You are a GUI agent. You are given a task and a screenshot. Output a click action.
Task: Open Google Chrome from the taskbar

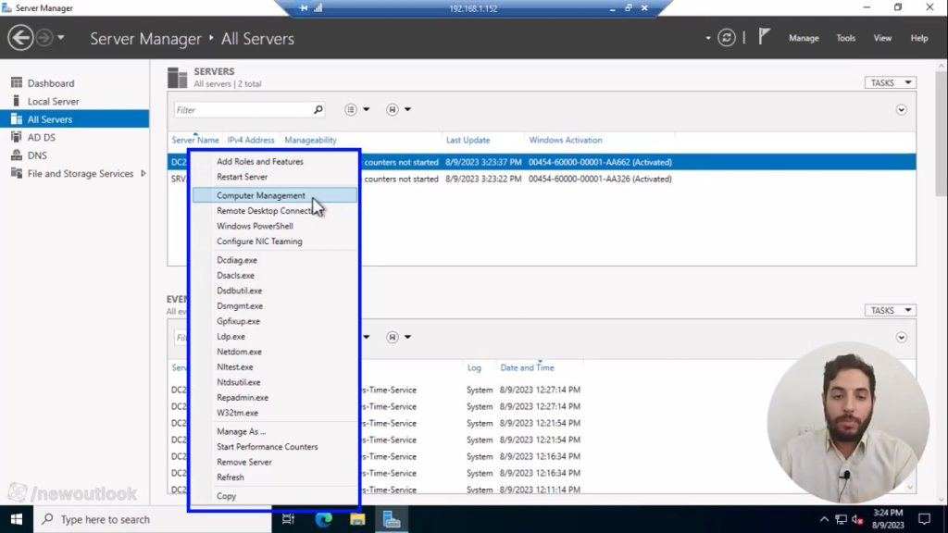pos(322,519)
